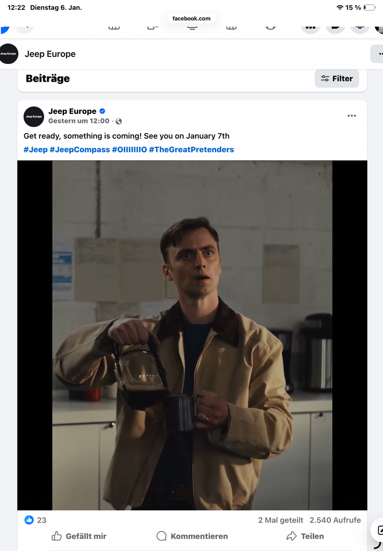Viewport: 383px width, 551px height.
Task: Open the #JeepCompass hashtag link
Action: (80, 149)
